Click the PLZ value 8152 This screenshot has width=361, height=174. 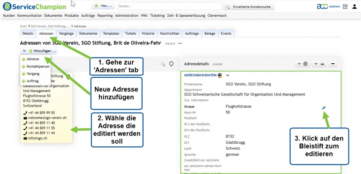pos(230,136)
